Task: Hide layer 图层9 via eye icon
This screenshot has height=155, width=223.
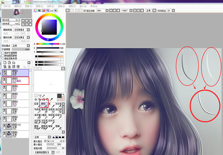Action: point(4,71)
